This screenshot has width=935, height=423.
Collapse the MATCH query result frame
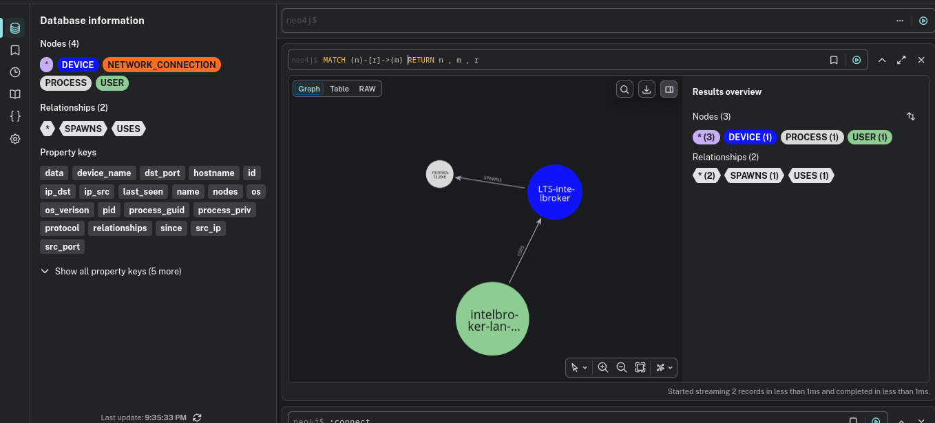882,60
